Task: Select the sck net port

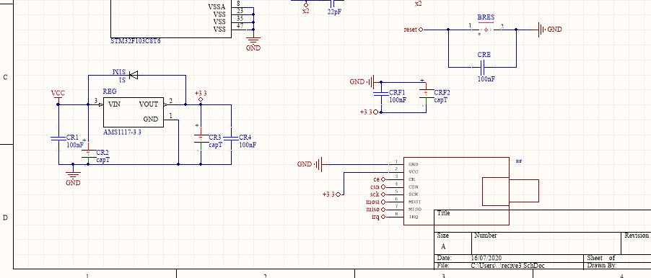Action: click(x=377, y=194)
